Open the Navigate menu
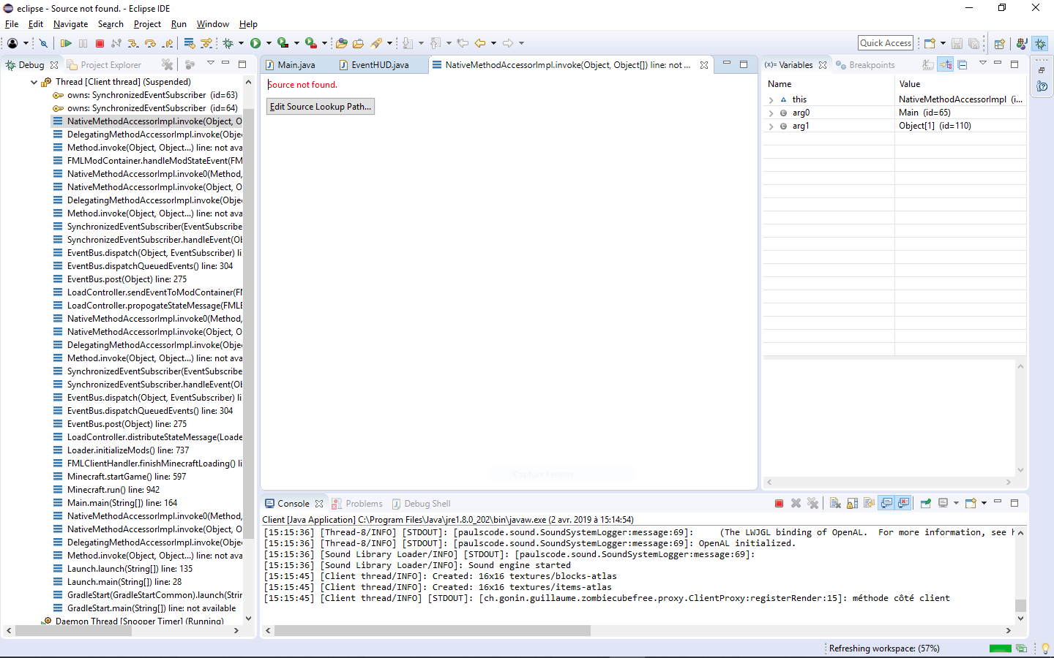This screenshot has width=1054, height=658. pos(70,24)
